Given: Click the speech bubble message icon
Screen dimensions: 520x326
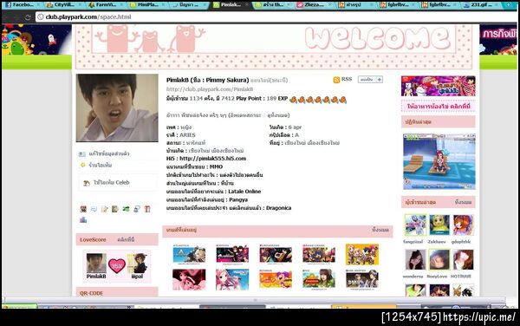Looking at the screenshot, I should (94, 209).
